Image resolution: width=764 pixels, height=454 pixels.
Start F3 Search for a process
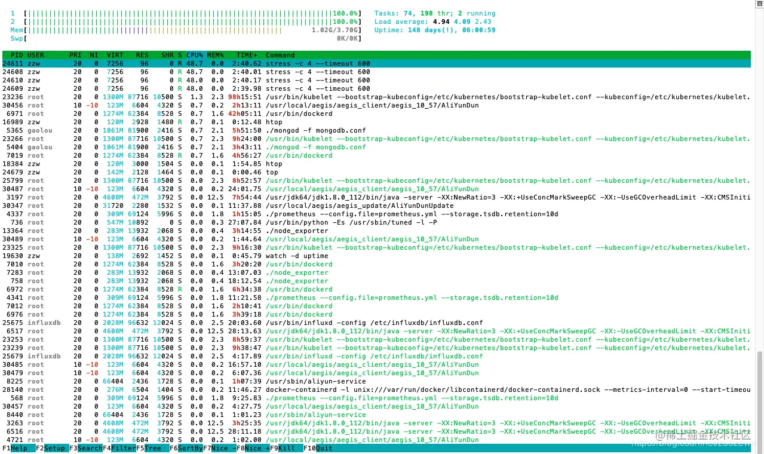[x=85, y=448]
